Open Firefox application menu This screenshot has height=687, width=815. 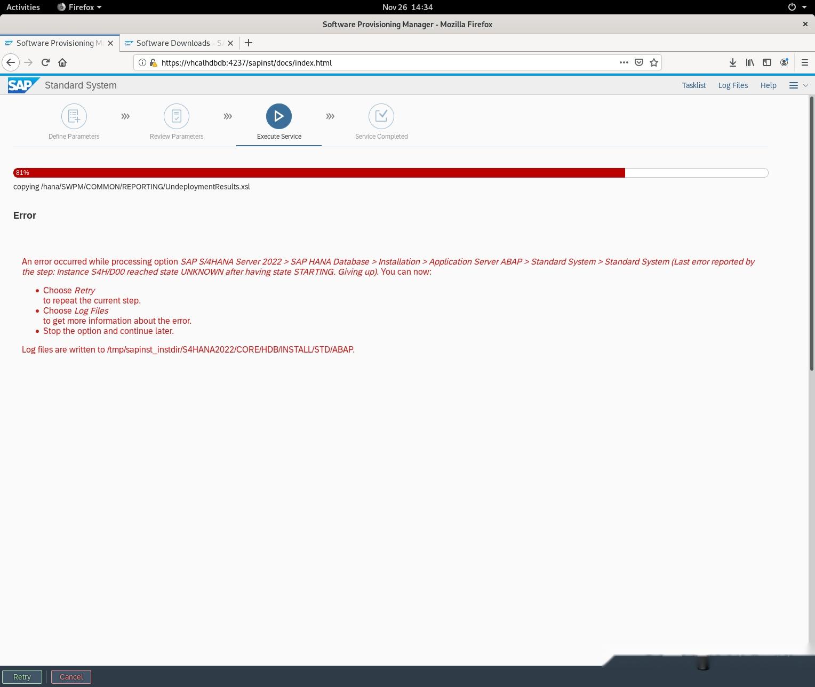tap(805, 62)
